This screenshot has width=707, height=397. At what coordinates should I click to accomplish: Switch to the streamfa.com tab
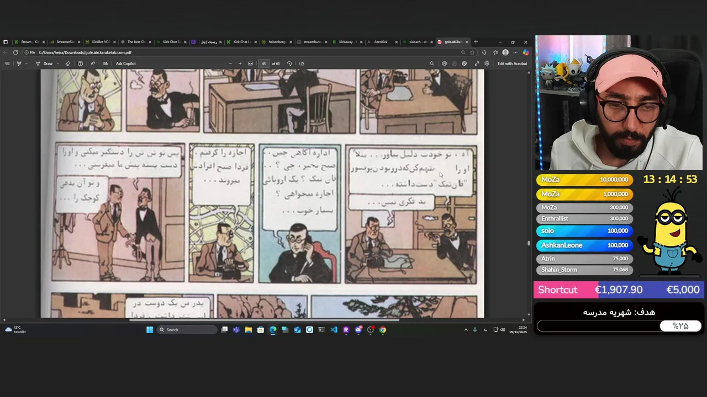click(312, 42)
